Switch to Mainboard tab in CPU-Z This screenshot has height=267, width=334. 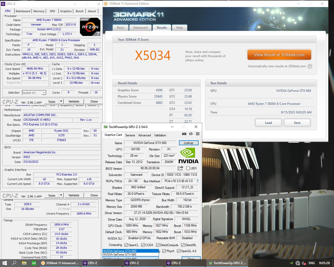click(x=23, y=11)
